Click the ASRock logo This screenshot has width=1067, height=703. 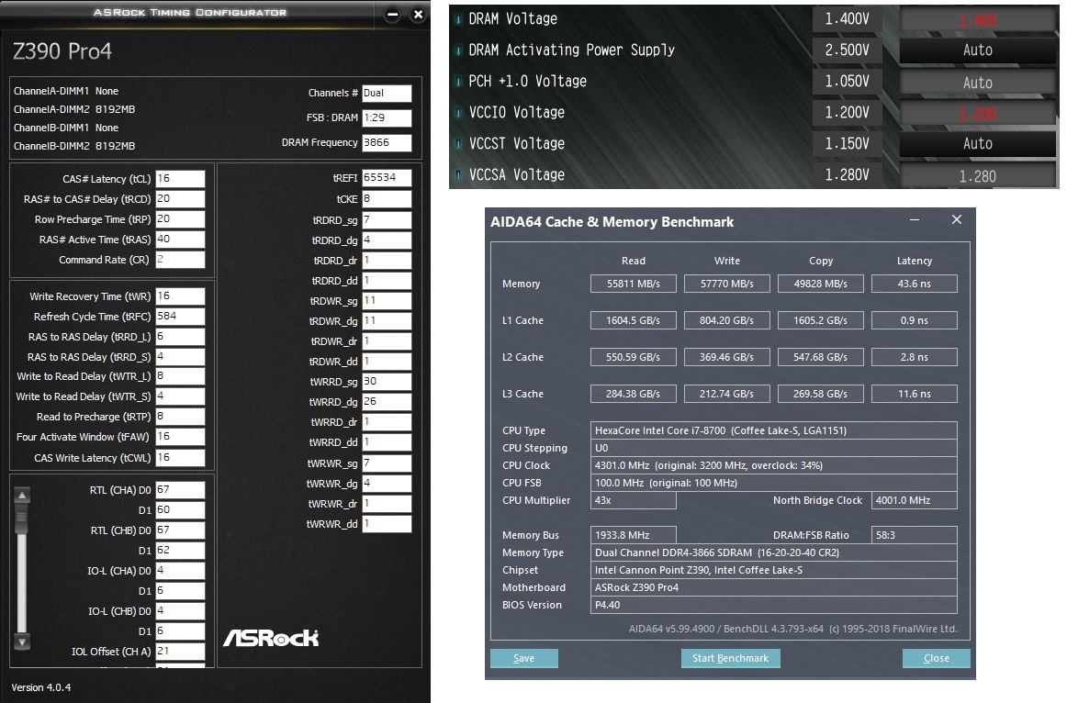271,638
